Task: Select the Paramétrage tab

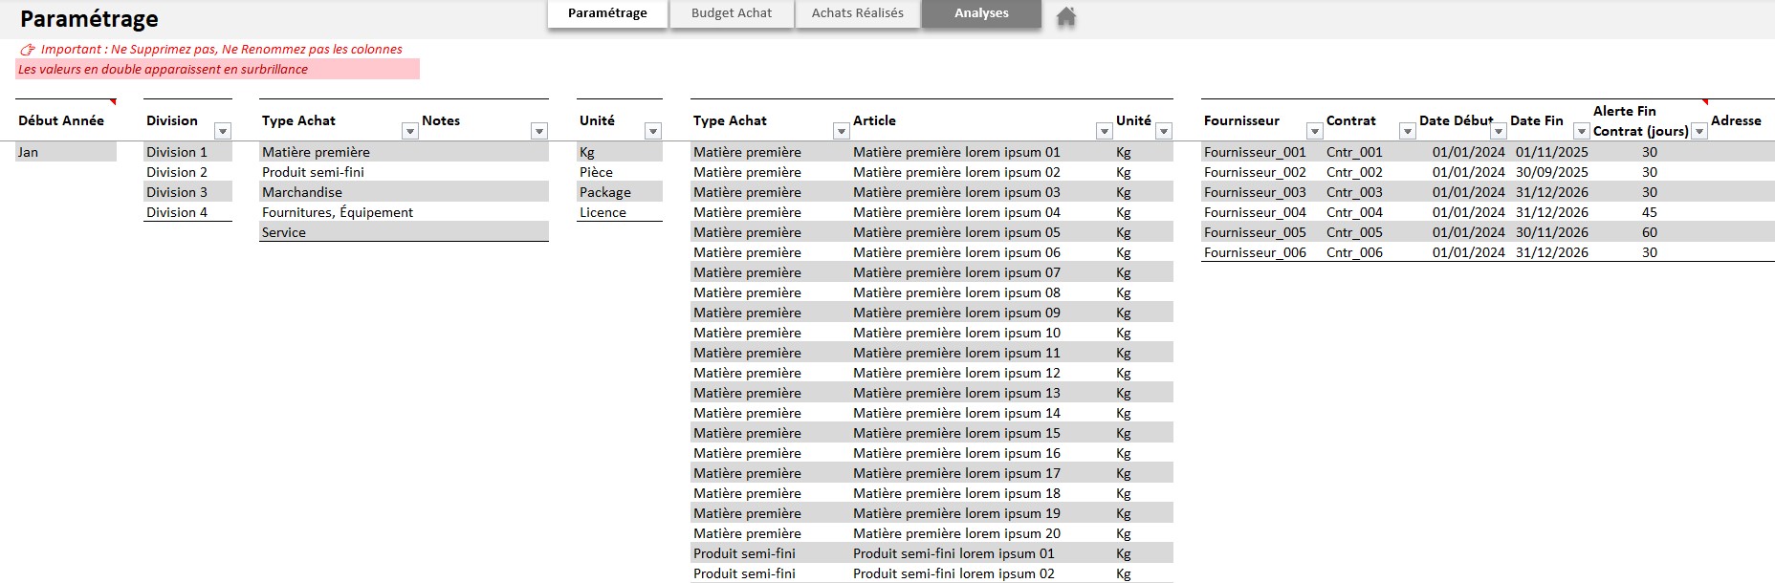Action: pos(607,13)
